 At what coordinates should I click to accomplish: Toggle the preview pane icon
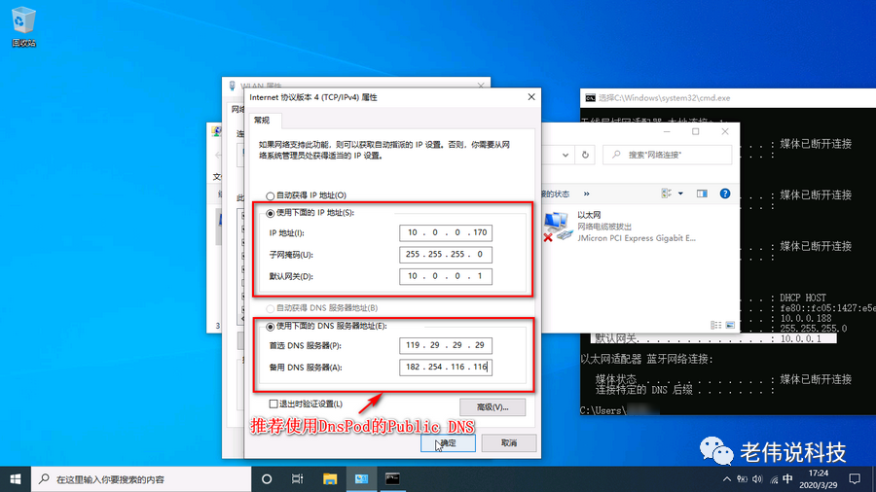(702, 193)
